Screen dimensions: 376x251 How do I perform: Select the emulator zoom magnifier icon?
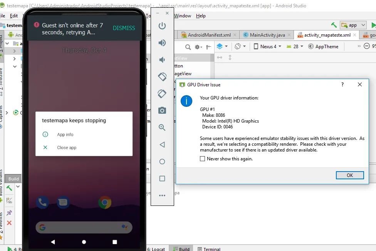click(x=162, y=127)
